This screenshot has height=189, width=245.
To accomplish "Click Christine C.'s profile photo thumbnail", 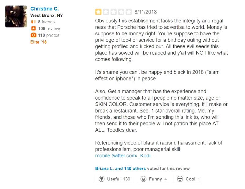I will pyautogui.click(x=16, y=17).
